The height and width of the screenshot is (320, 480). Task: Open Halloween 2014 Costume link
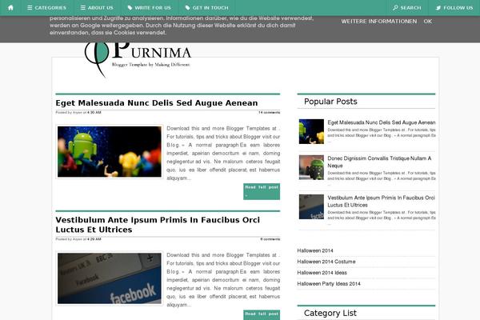point(326,262)
